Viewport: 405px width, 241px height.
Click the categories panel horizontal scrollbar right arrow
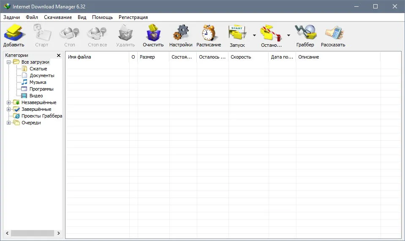pyautogui.click(x=59, y=233)
